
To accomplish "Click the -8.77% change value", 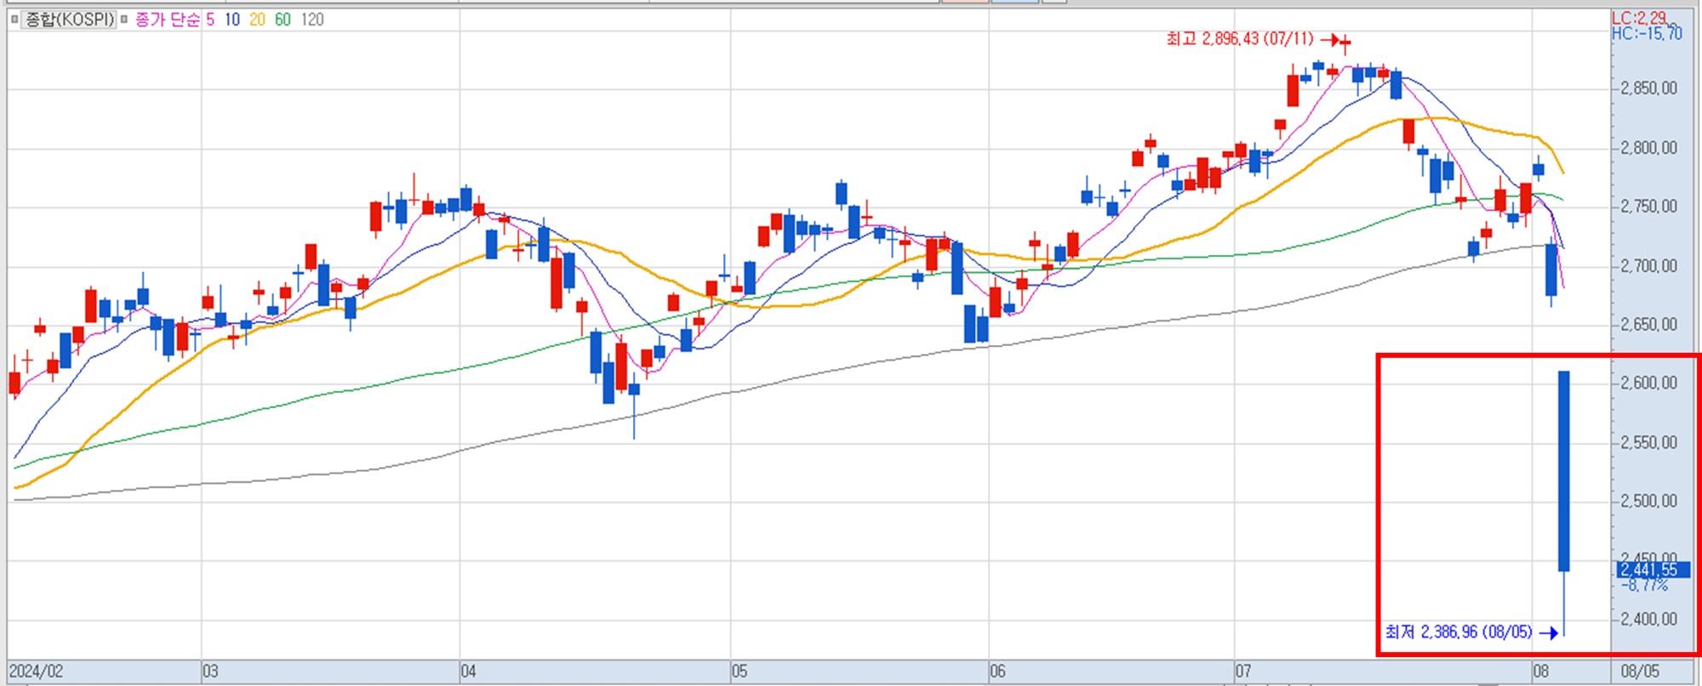I will [x=1644, y=585].
